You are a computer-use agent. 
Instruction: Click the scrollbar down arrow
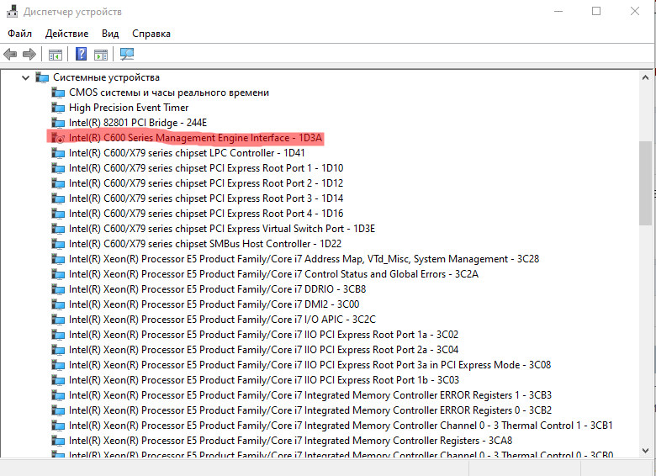(x=645, y=451)
